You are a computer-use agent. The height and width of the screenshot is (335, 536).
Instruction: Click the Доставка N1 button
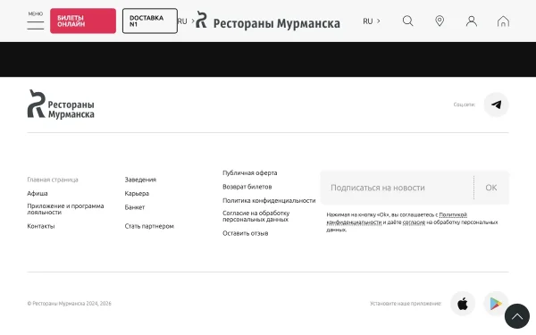click(x=150, y=21)
